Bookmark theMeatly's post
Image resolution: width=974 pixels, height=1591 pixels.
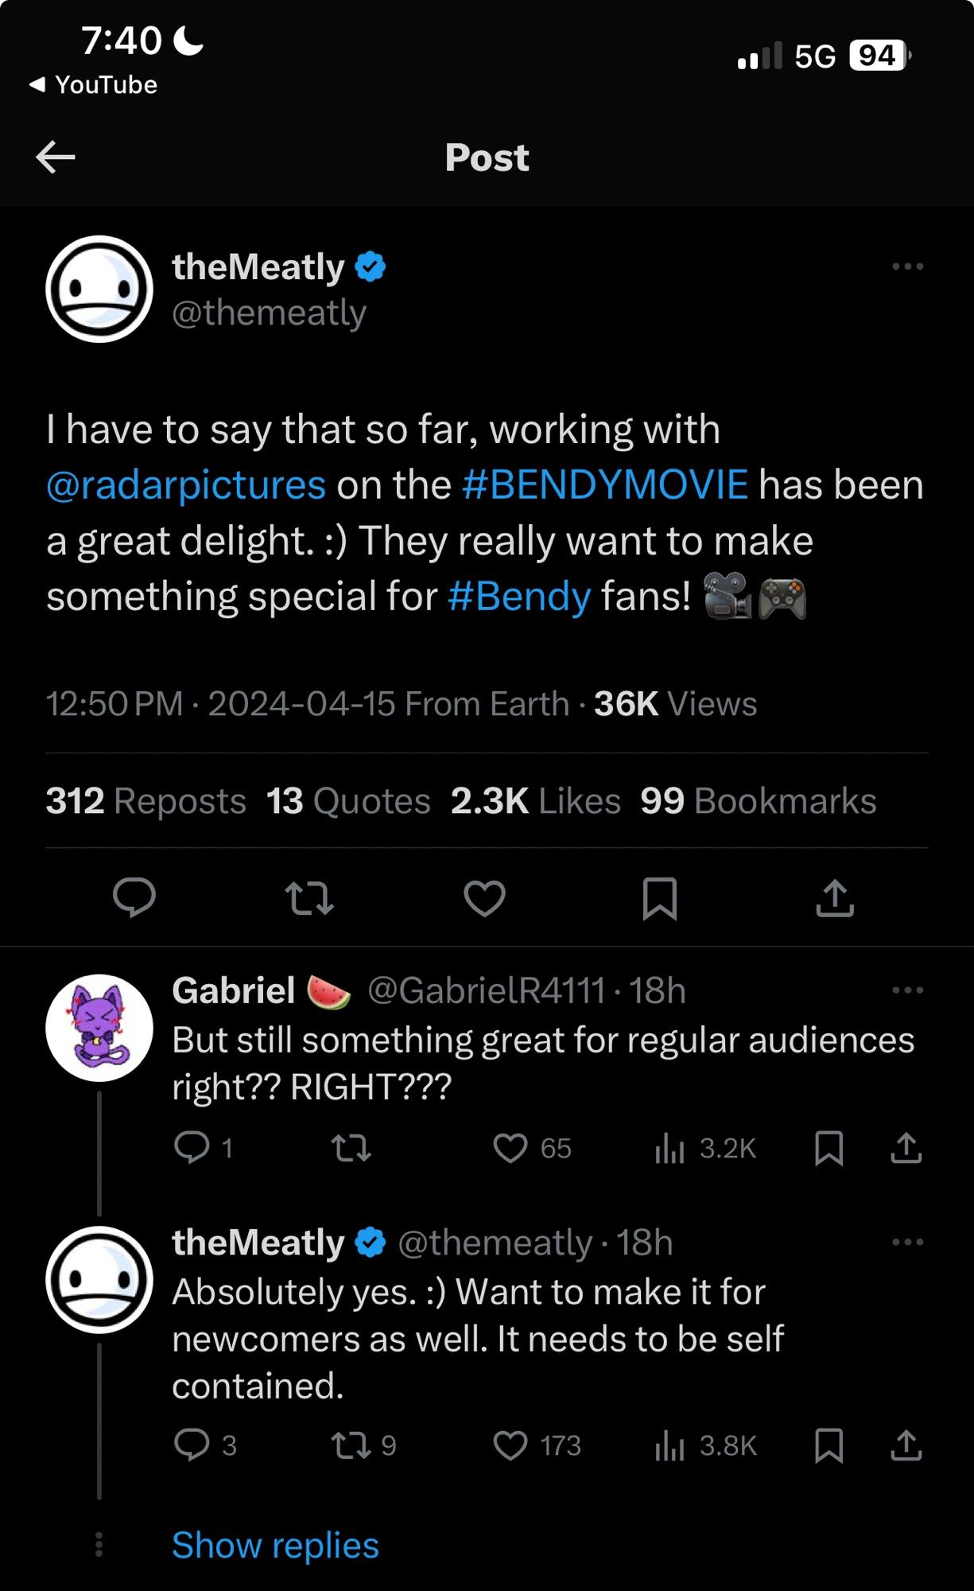[659, 898]
